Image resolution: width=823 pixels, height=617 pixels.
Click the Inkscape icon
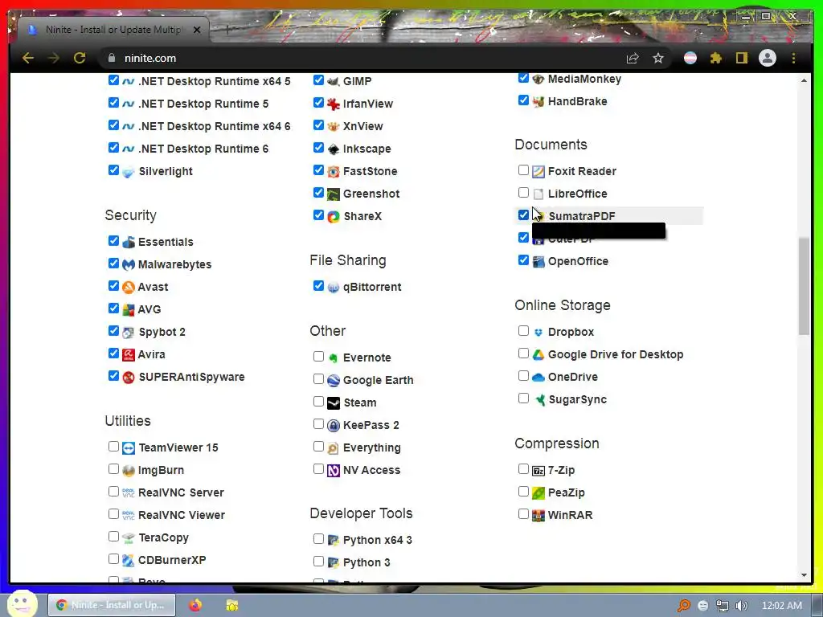pos(334,149)
